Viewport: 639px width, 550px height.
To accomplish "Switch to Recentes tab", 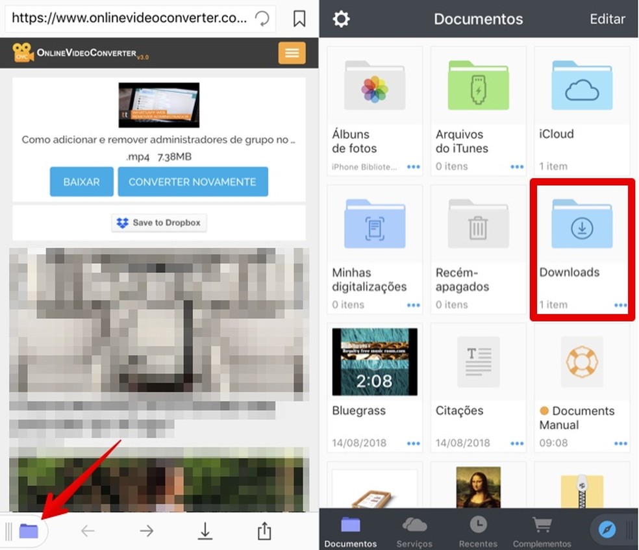I will coord(478,531).
